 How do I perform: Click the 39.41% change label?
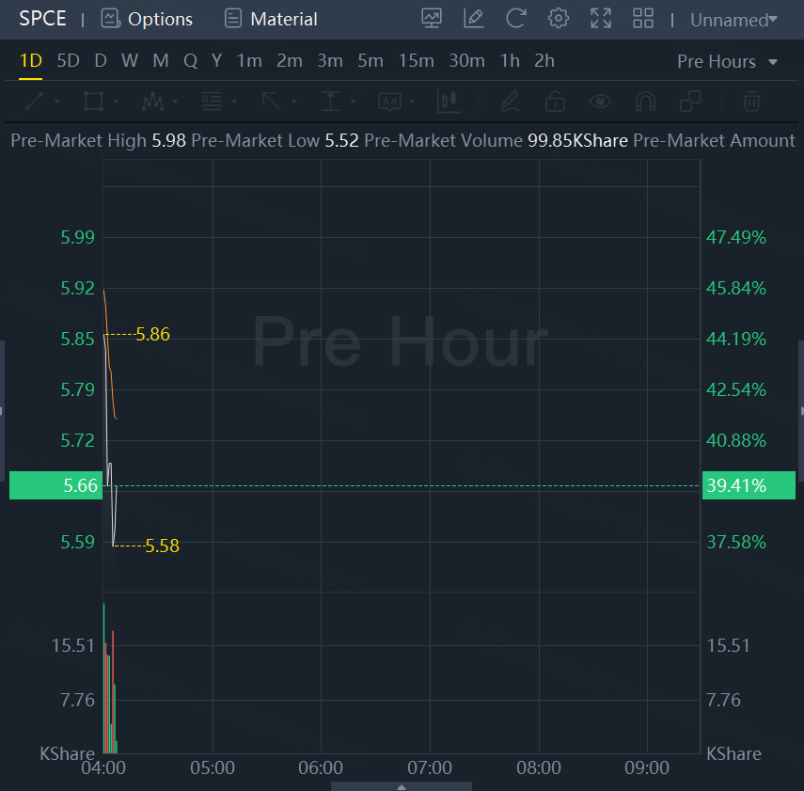[x=749, y=485]
